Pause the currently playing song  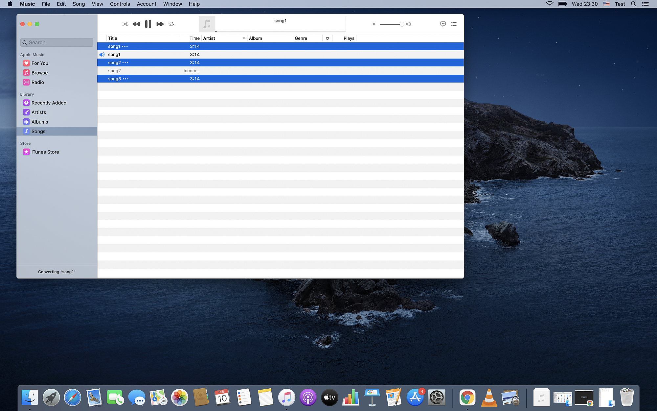pyautogui.click(x=148, y=24)
